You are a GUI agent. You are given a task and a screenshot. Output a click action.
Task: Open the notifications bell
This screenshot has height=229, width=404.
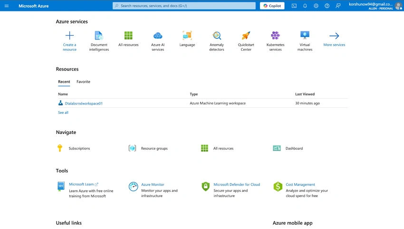click(x=305, y=6)
